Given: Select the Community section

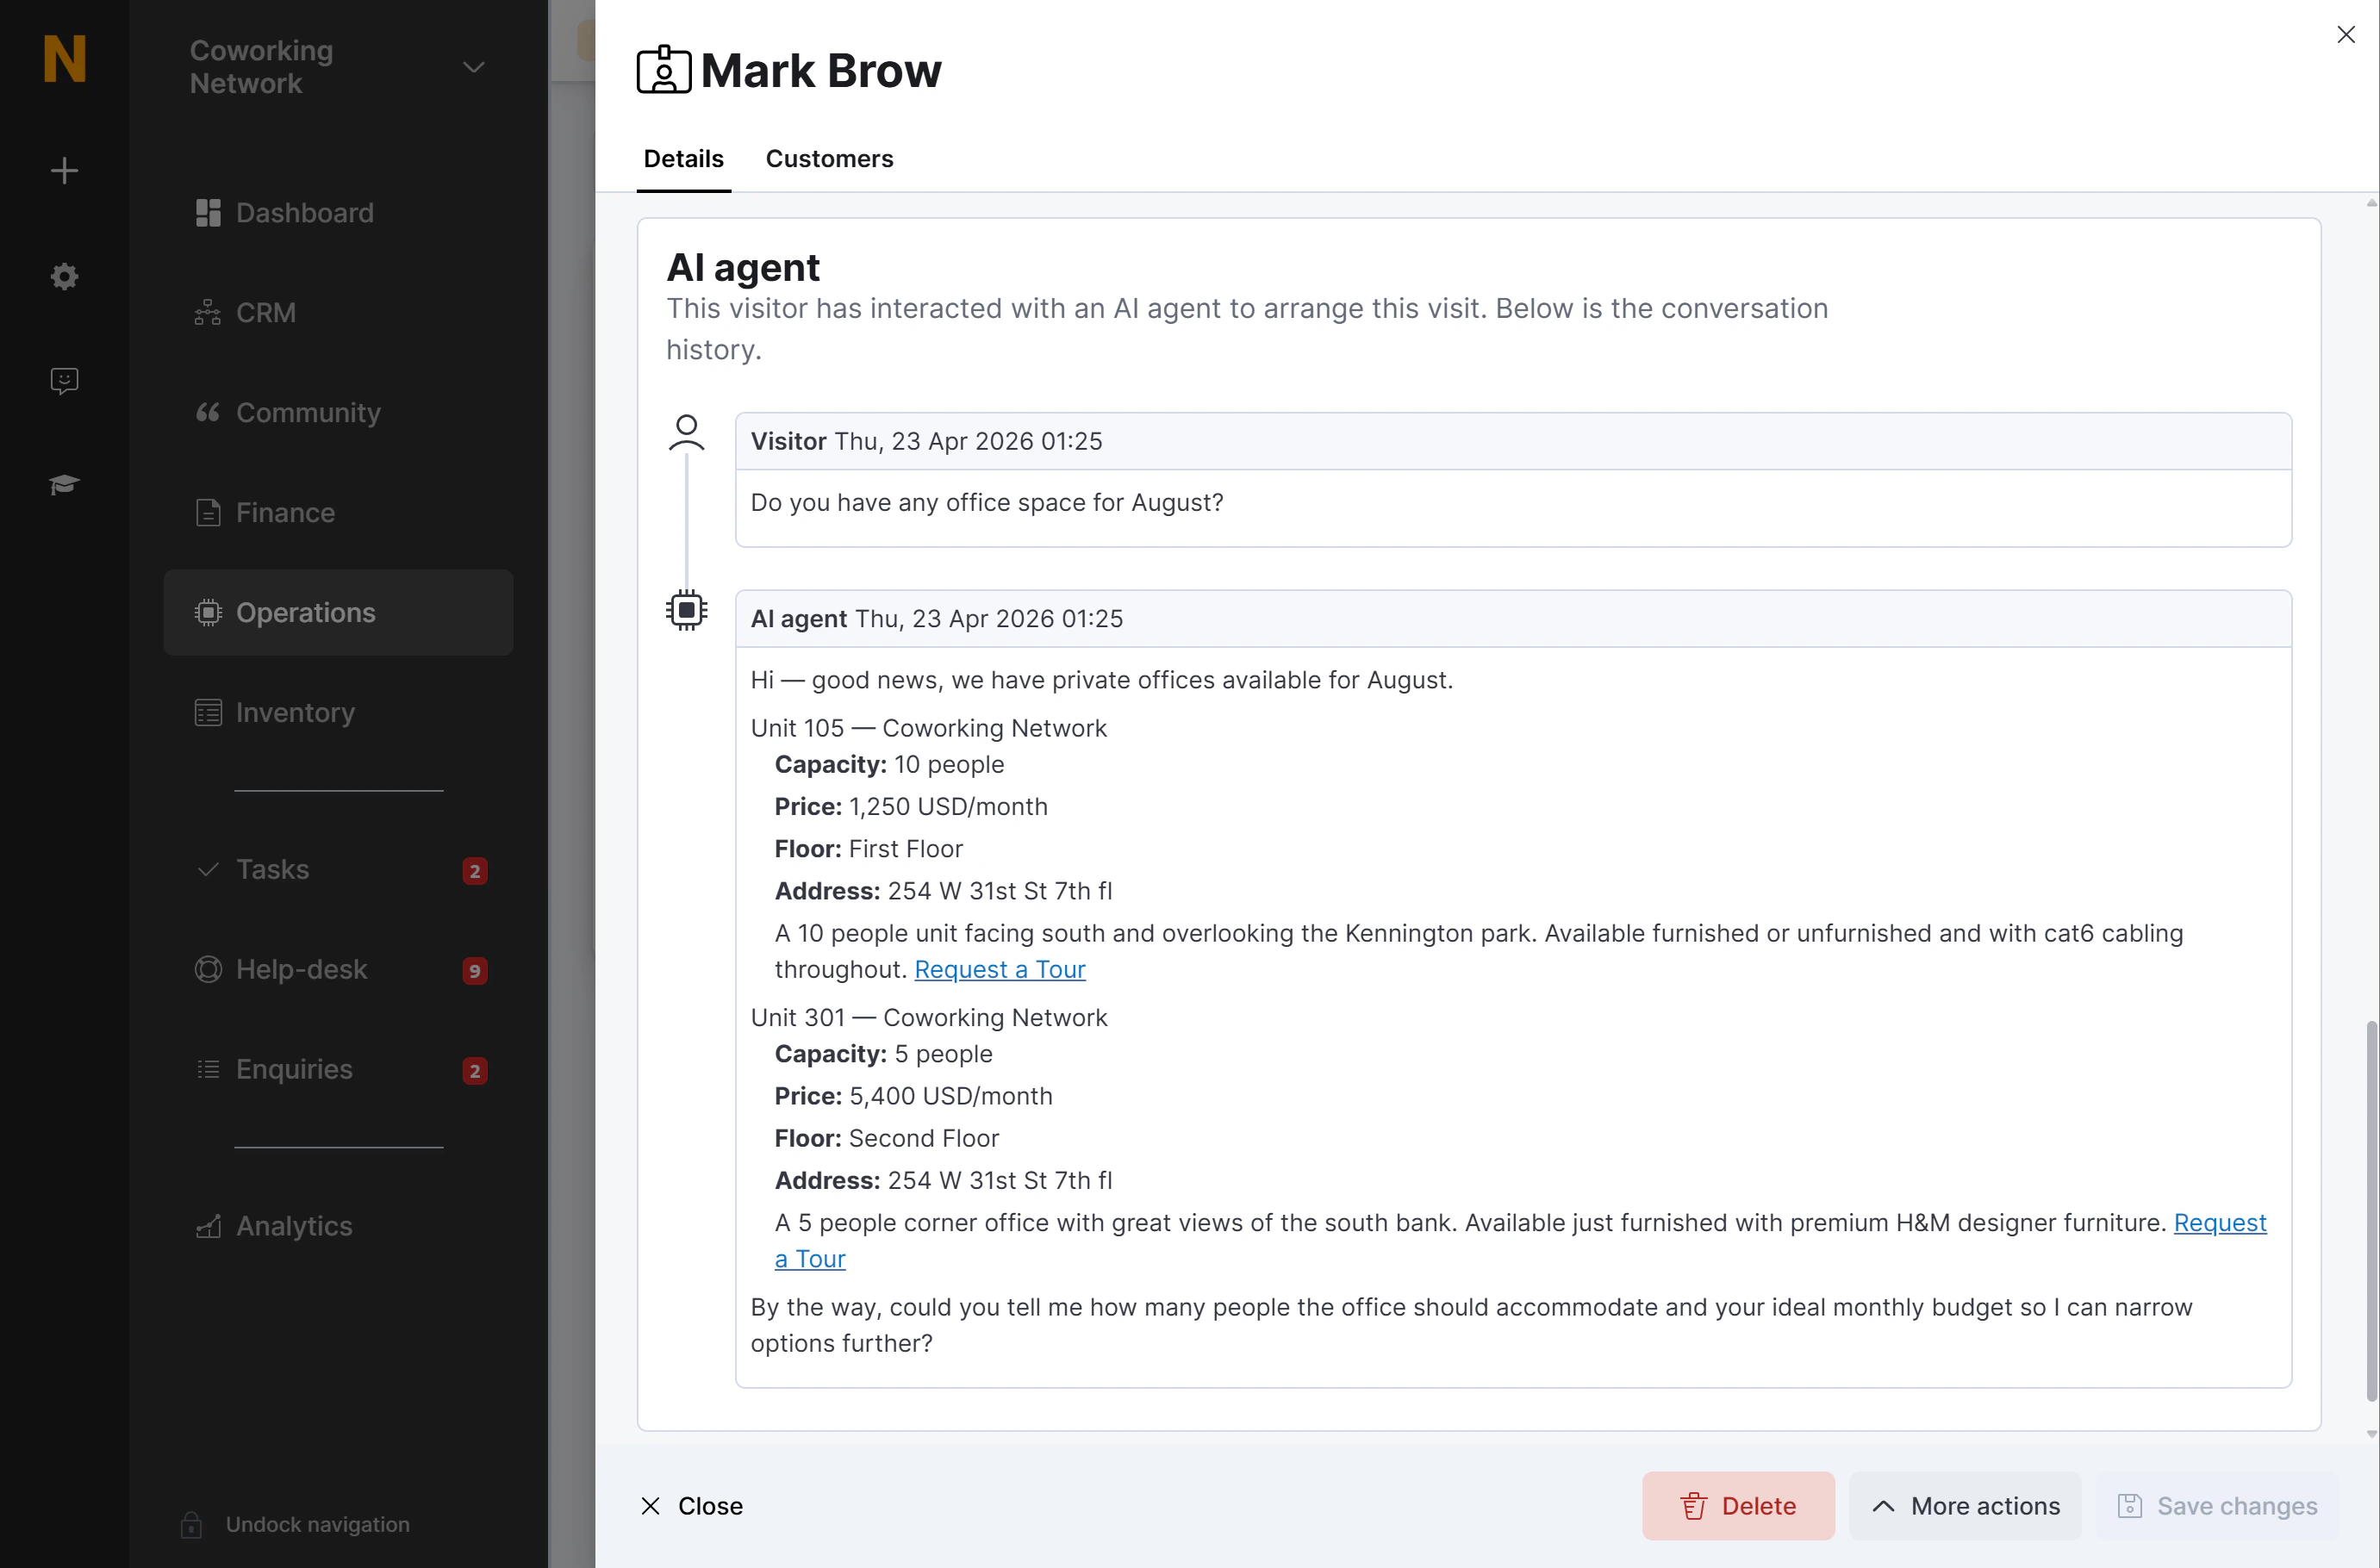Looking at the screenshot, I should (x=308, y=413).
